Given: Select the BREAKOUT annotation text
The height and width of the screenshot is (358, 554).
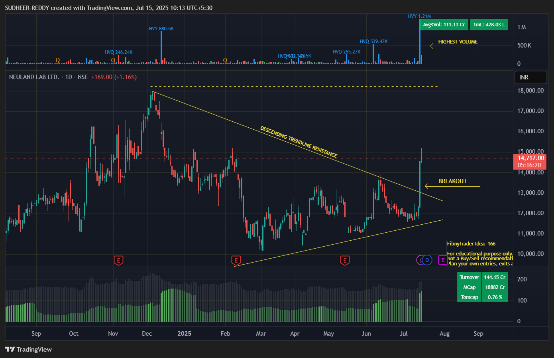Looking at the screenshot, I should pyautogui.click(x=452, y=181).
